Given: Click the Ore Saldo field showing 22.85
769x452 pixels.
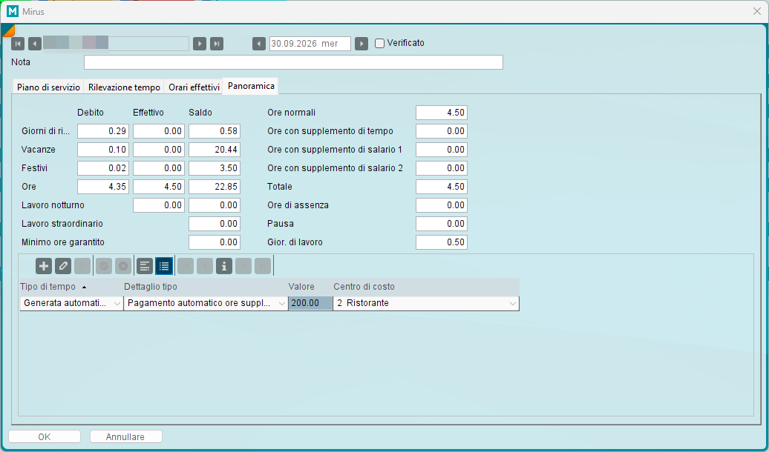Looking at the screenshot, I should click(215, 187).
